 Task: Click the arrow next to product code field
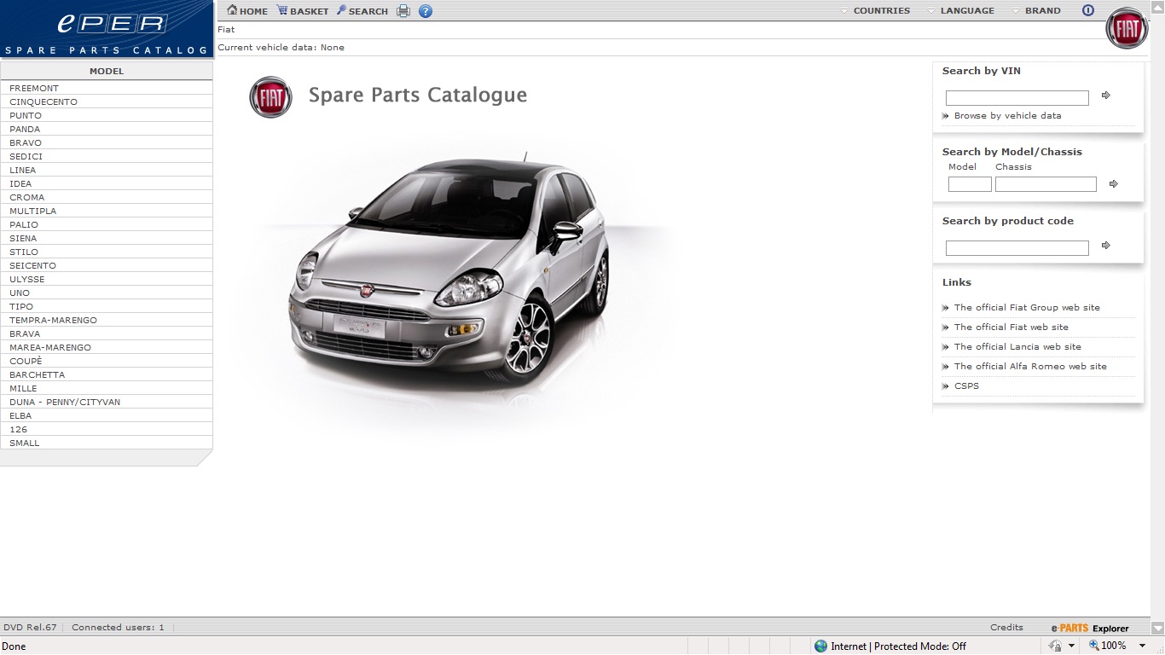point(1106,246)
